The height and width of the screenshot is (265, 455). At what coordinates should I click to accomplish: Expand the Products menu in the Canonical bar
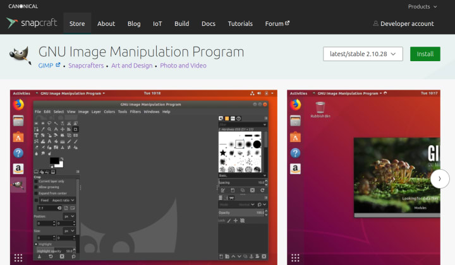(x=422, y=6)
